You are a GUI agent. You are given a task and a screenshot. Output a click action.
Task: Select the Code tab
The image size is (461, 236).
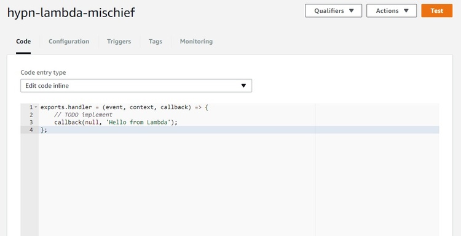23,41
